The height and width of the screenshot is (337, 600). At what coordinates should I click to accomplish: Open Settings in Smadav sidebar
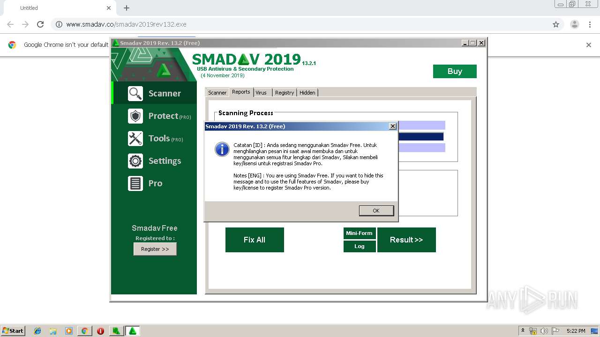154,161
